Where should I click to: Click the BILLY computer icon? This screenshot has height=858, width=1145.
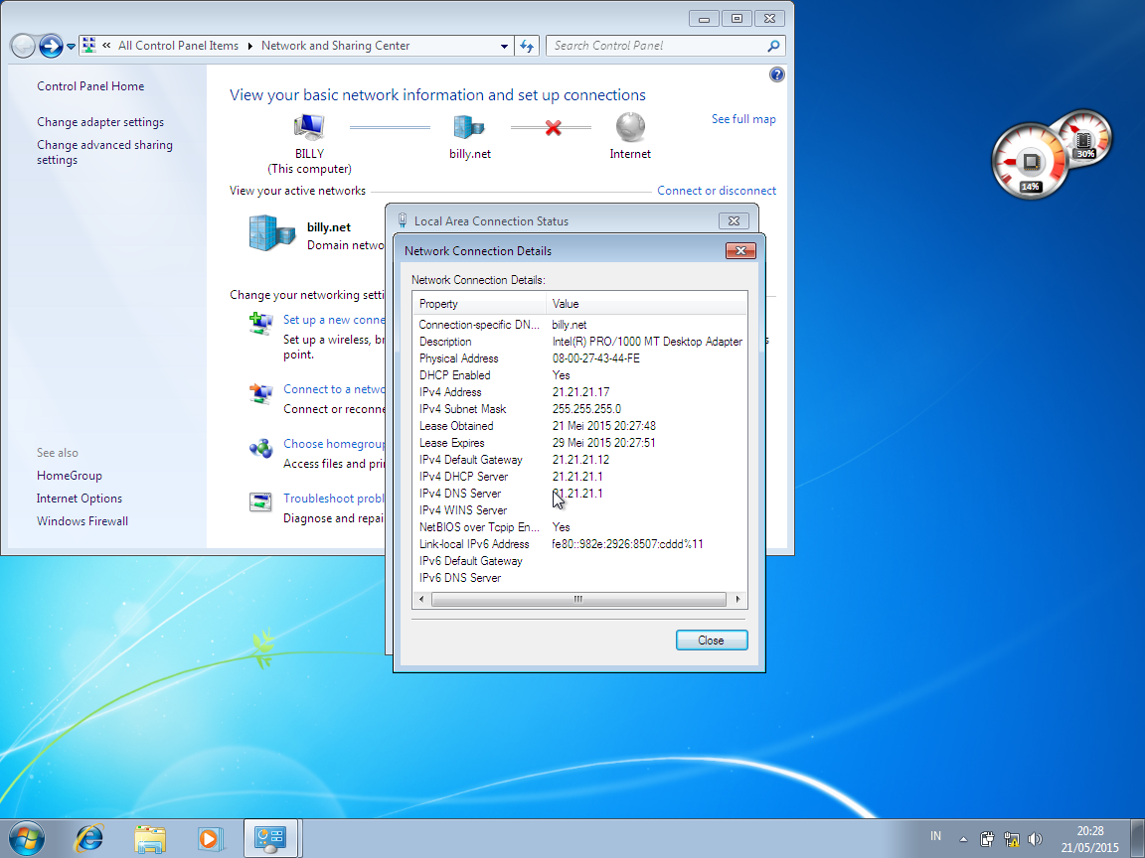click(309, 128)
